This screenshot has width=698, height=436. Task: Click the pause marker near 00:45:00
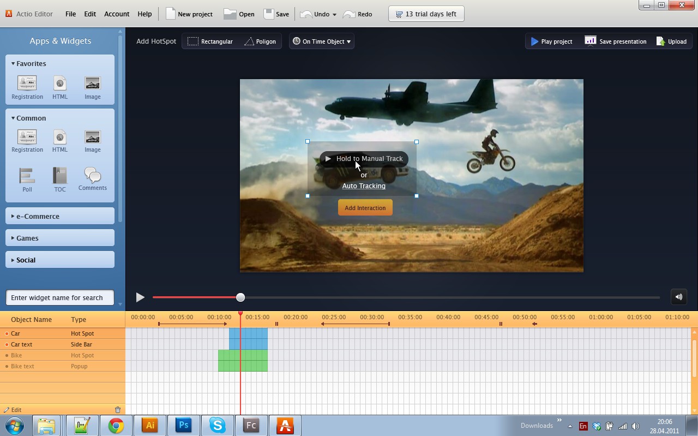point(501,324)
